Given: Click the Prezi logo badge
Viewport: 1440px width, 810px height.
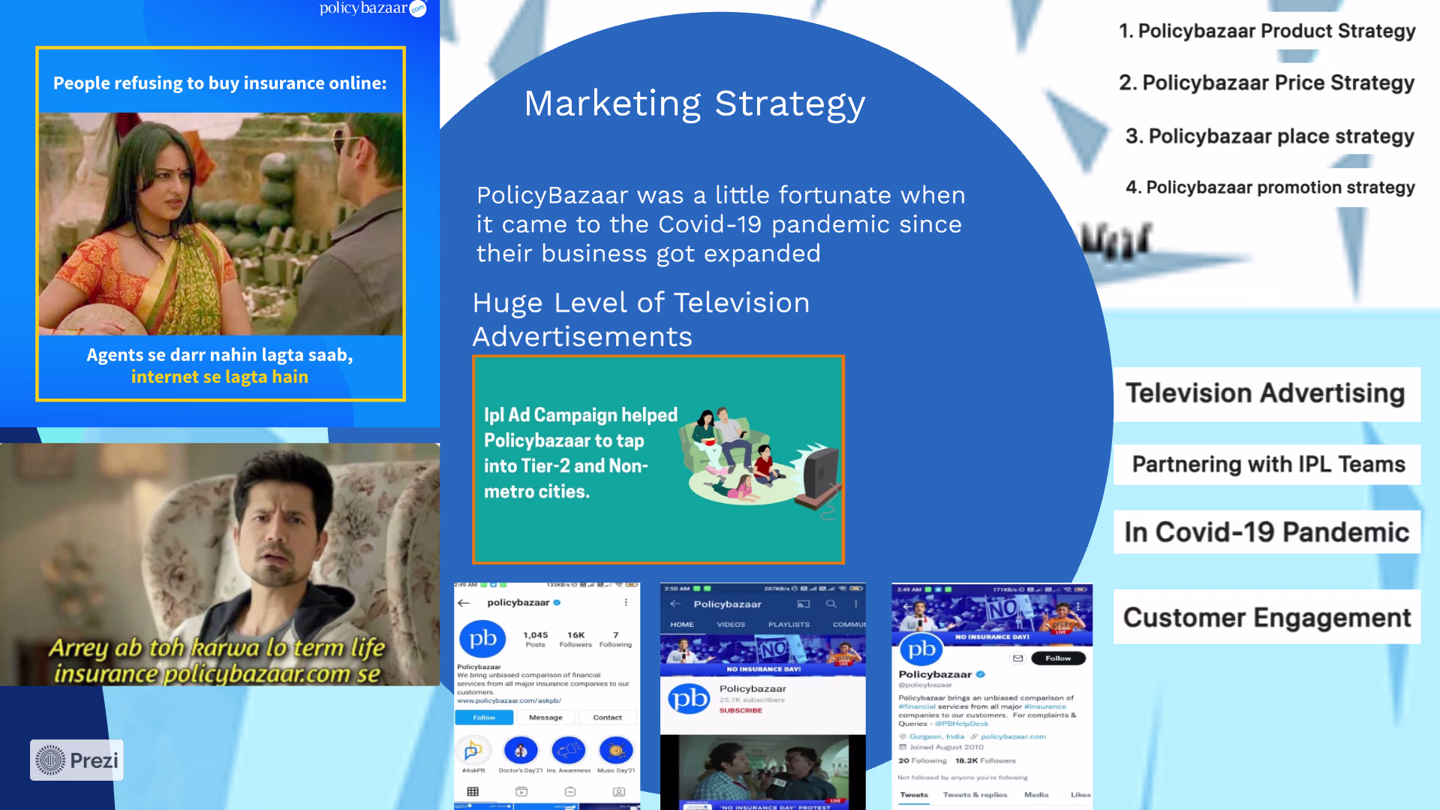Looking at the screenshot, I should pyautogui.click(x=77, y=760).
